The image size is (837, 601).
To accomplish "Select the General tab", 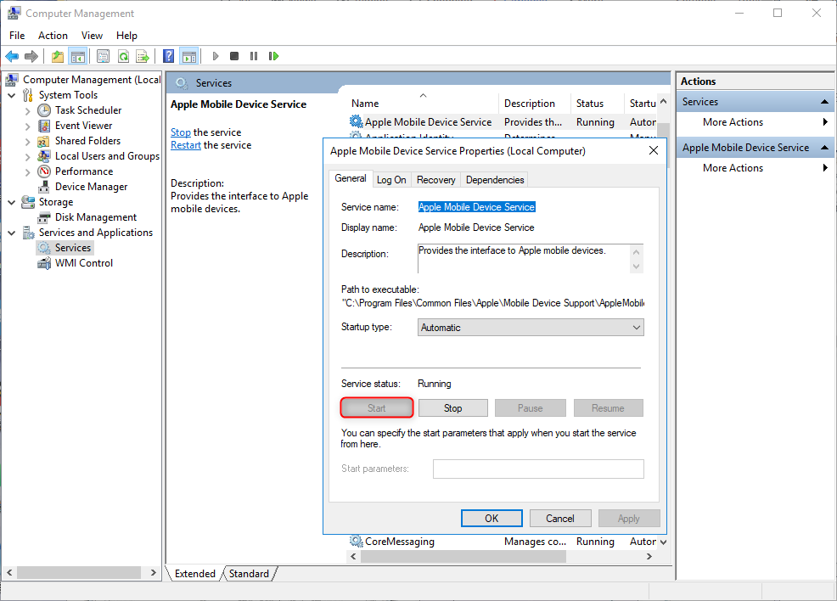I will pos(351,179).
